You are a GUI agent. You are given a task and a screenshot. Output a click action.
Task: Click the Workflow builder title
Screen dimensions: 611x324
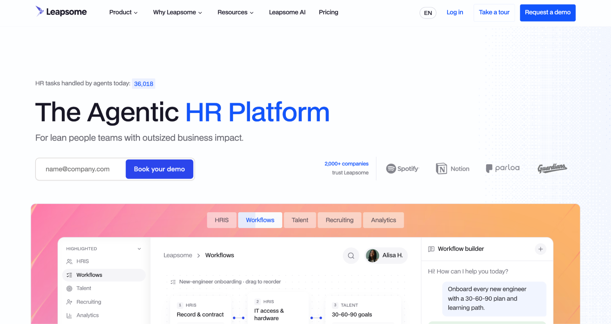461,249
